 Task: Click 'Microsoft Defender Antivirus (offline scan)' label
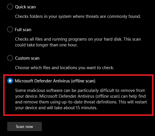[55, 81]
